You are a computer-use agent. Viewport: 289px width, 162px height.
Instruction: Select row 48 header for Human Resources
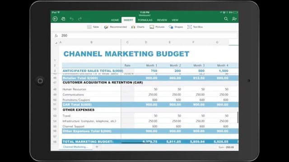(55, 89)
